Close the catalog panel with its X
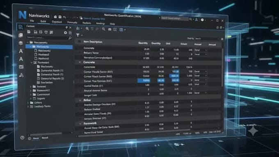The height and width of the screenshot is (157, 279). coord(71,28)
